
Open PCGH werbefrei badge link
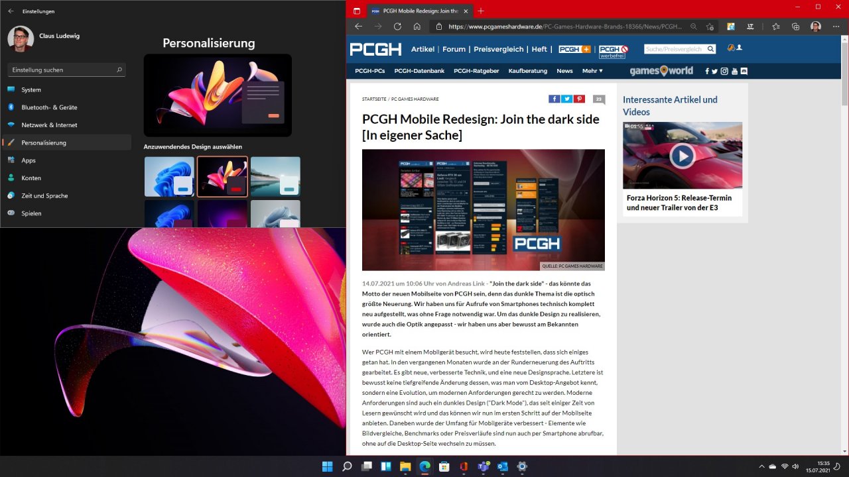[x=614, y=51]
